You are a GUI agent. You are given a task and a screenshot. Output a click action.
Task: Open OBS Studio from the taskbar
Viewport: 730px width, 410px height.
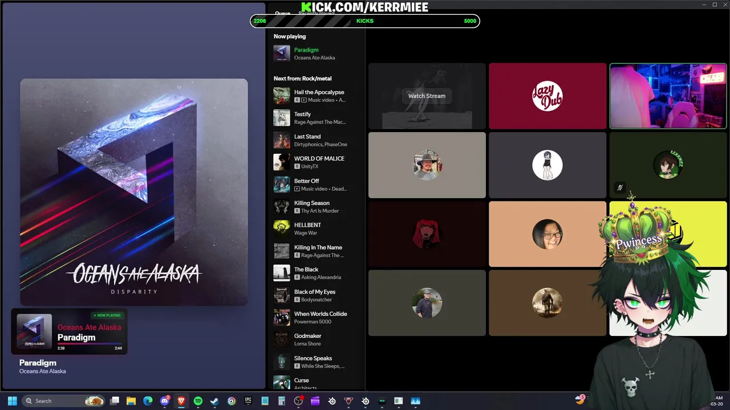tap(298, 401)
